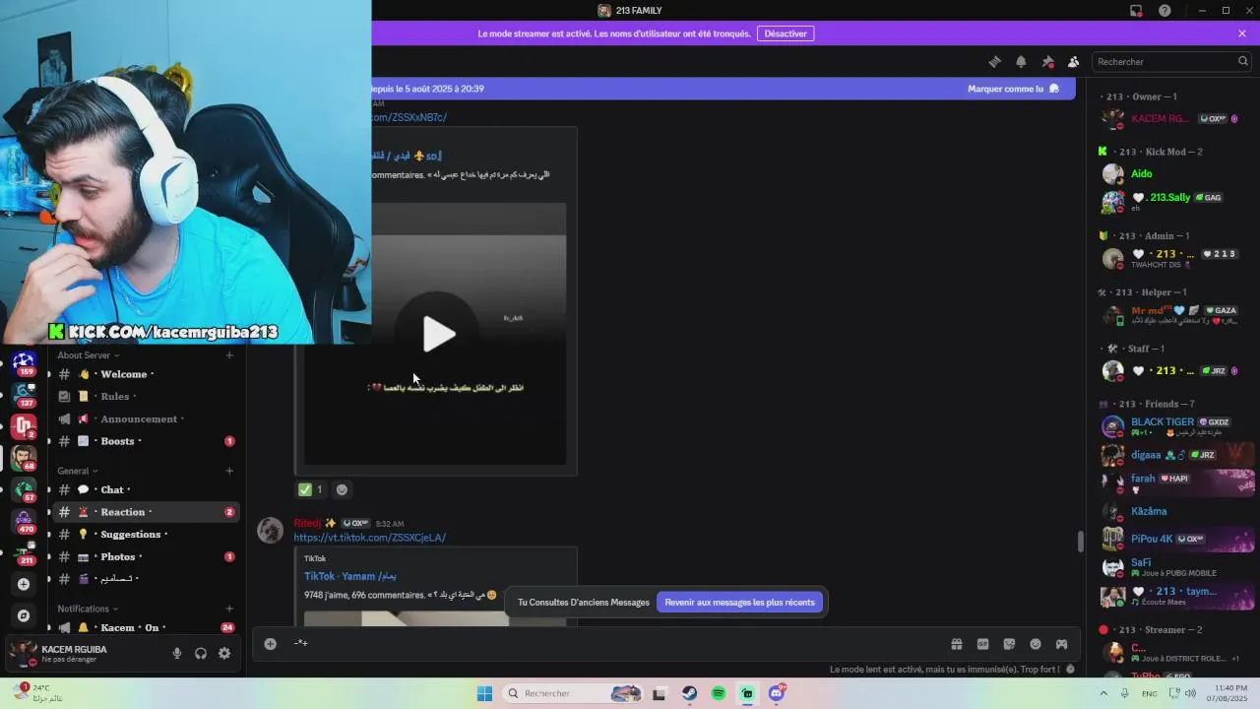This screenshot has height=709, width=1260.
Task: Open member BLACK TIGER profile
Action: [1176, 426]
